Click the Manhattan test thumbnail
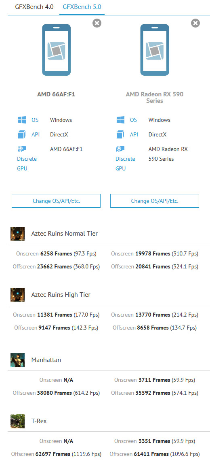This screenshot has width=210, height=464. point(17,360)
